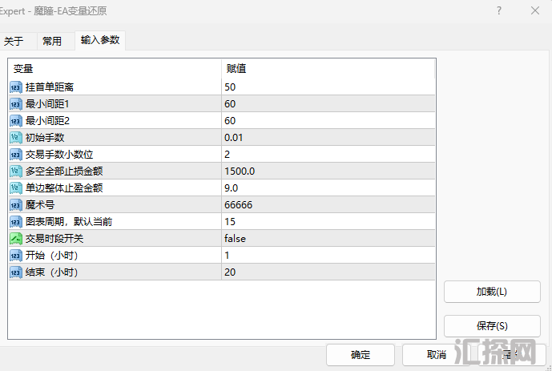The height and width of the screenshot is (371, 552).
Task: Select the 最小间距1 variable name
Action: (x=47, y=104)
